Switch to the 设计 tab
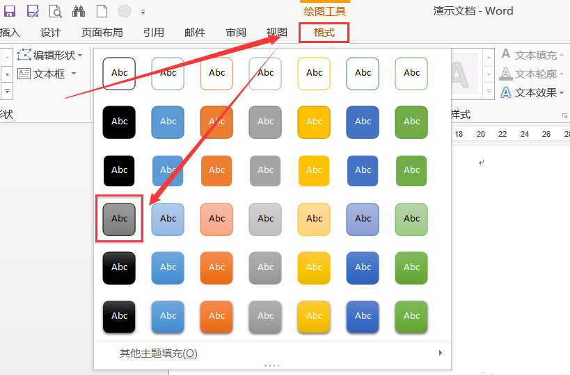 pos(51,32)
